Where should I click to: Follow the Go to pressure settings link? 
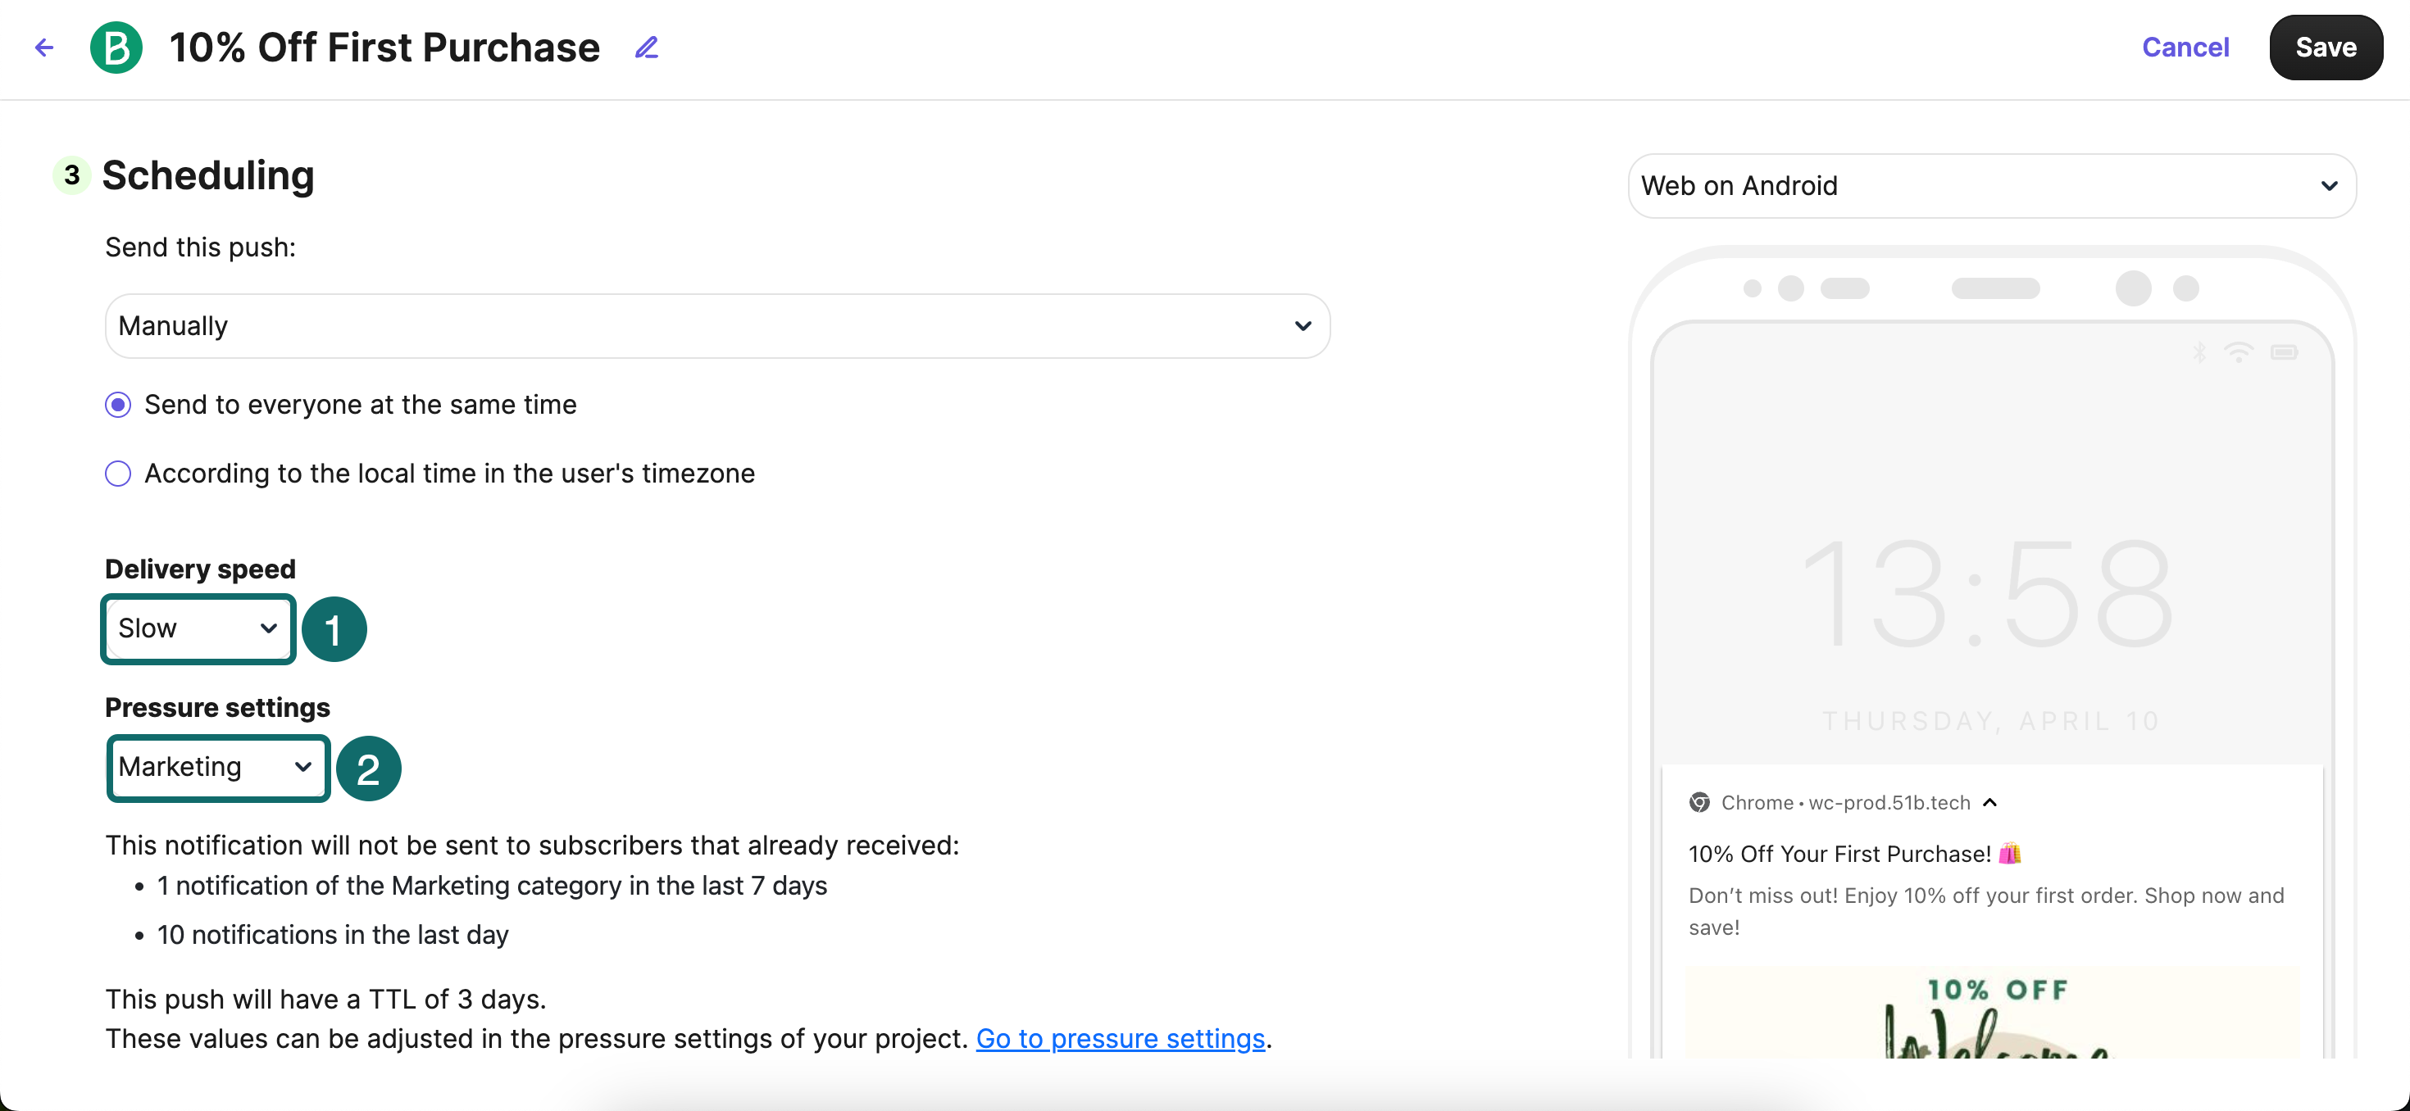tap(1120, 1038)
